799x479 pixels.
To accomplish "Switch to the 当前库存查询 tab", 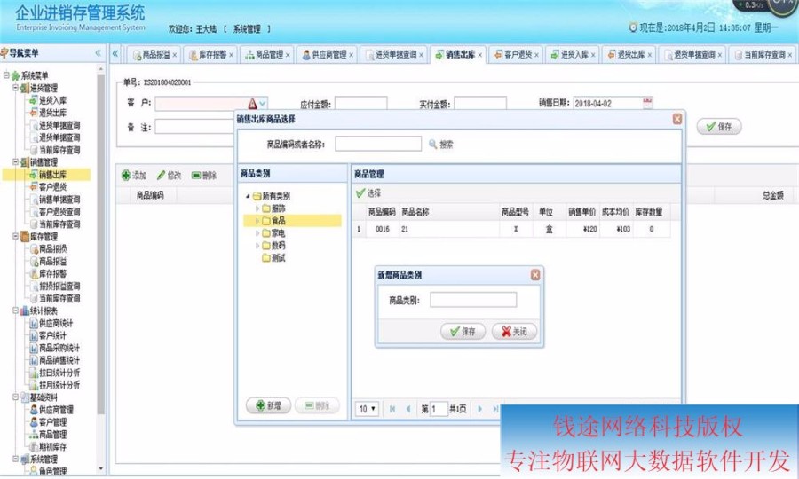I will (763, 54).
